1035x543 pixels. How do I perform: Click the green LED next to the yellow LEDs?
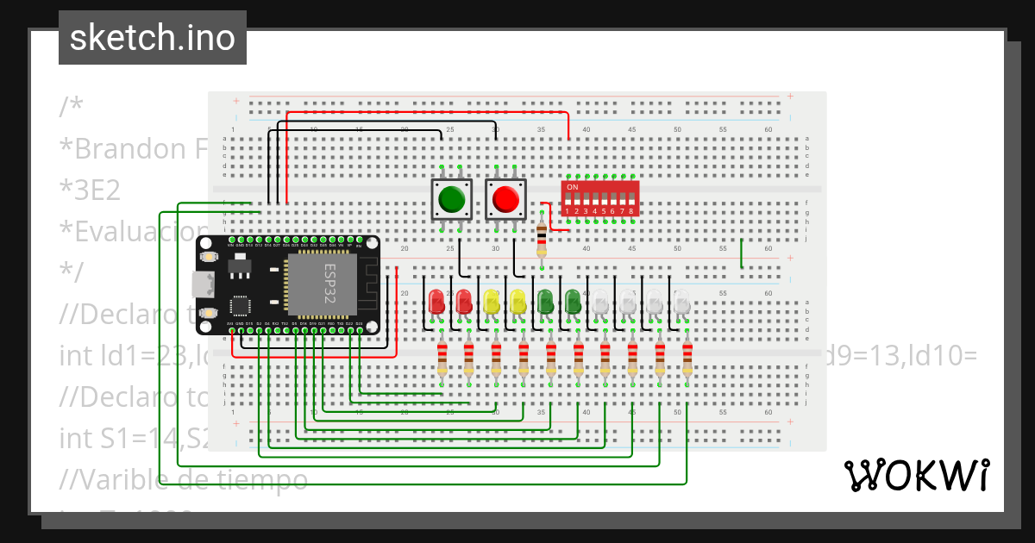pyautogui.click(x=546, y=302)
